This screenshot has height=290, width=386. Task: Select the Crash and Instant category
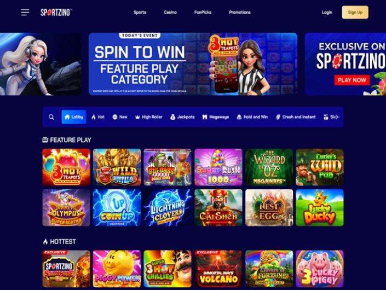coord(296,117)
